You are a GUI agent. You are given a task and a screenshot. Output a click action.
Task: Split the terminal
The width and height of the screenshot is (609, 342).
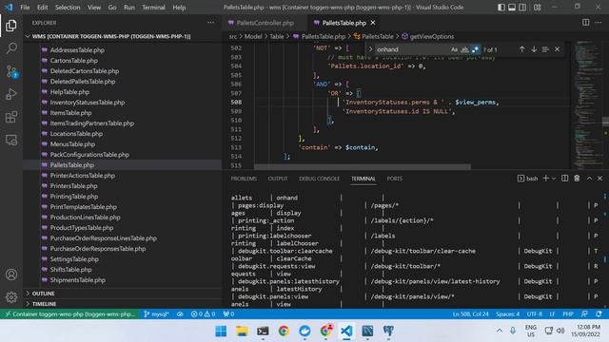pos(564,179)
